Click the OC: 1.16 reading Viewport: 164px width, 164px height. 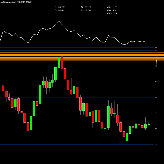point(112,7)
